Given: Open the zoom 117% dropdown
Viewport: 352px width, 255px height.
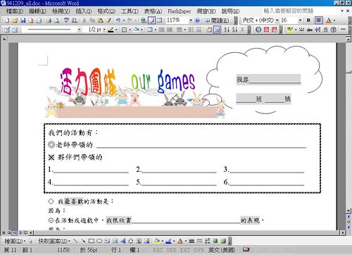Looking at the screenshot, I should tap(191, 20).
